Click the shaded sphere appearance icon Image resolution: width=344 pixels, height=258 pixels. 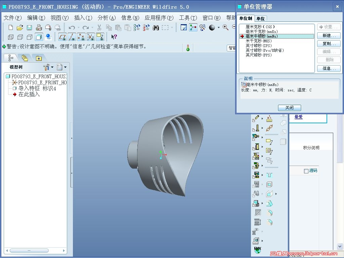[x=212, y=28]
